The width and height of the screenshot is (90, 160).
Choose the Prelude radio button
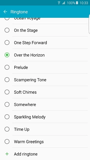tap(7, 67)
